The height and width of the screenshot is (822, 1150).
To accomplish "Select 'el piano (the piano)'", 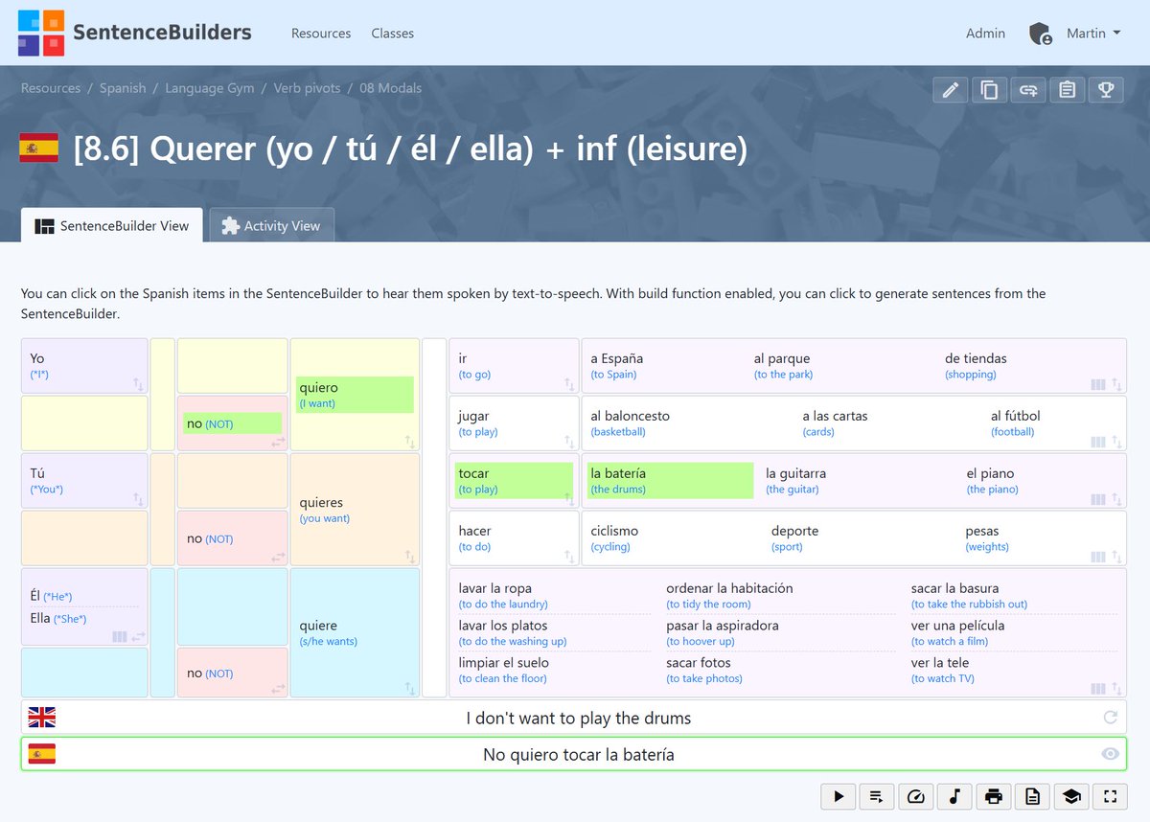I will 992,480.
